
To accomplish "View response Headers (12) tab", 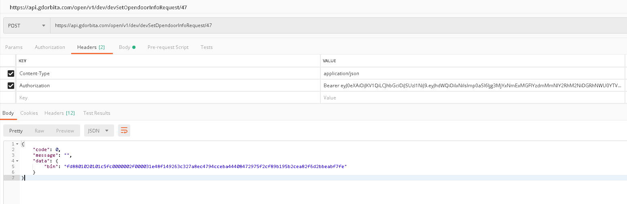I will click(59, 113).
